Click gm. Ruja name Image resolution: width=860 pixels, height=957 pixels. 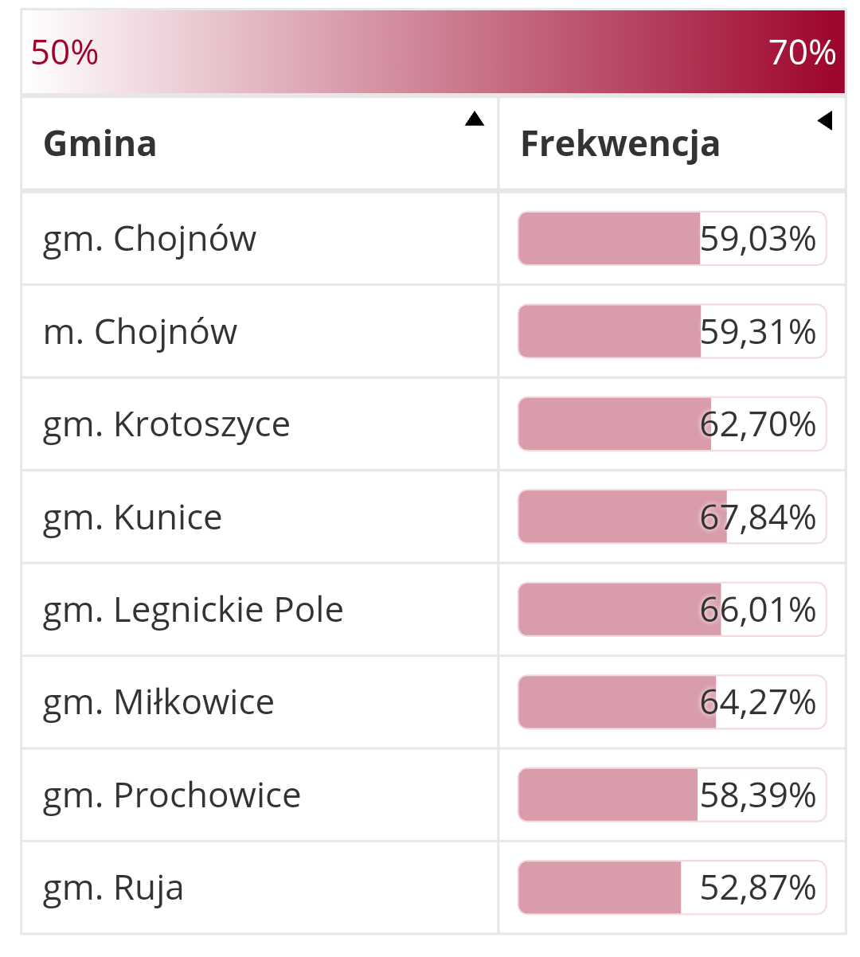point(113,888)
